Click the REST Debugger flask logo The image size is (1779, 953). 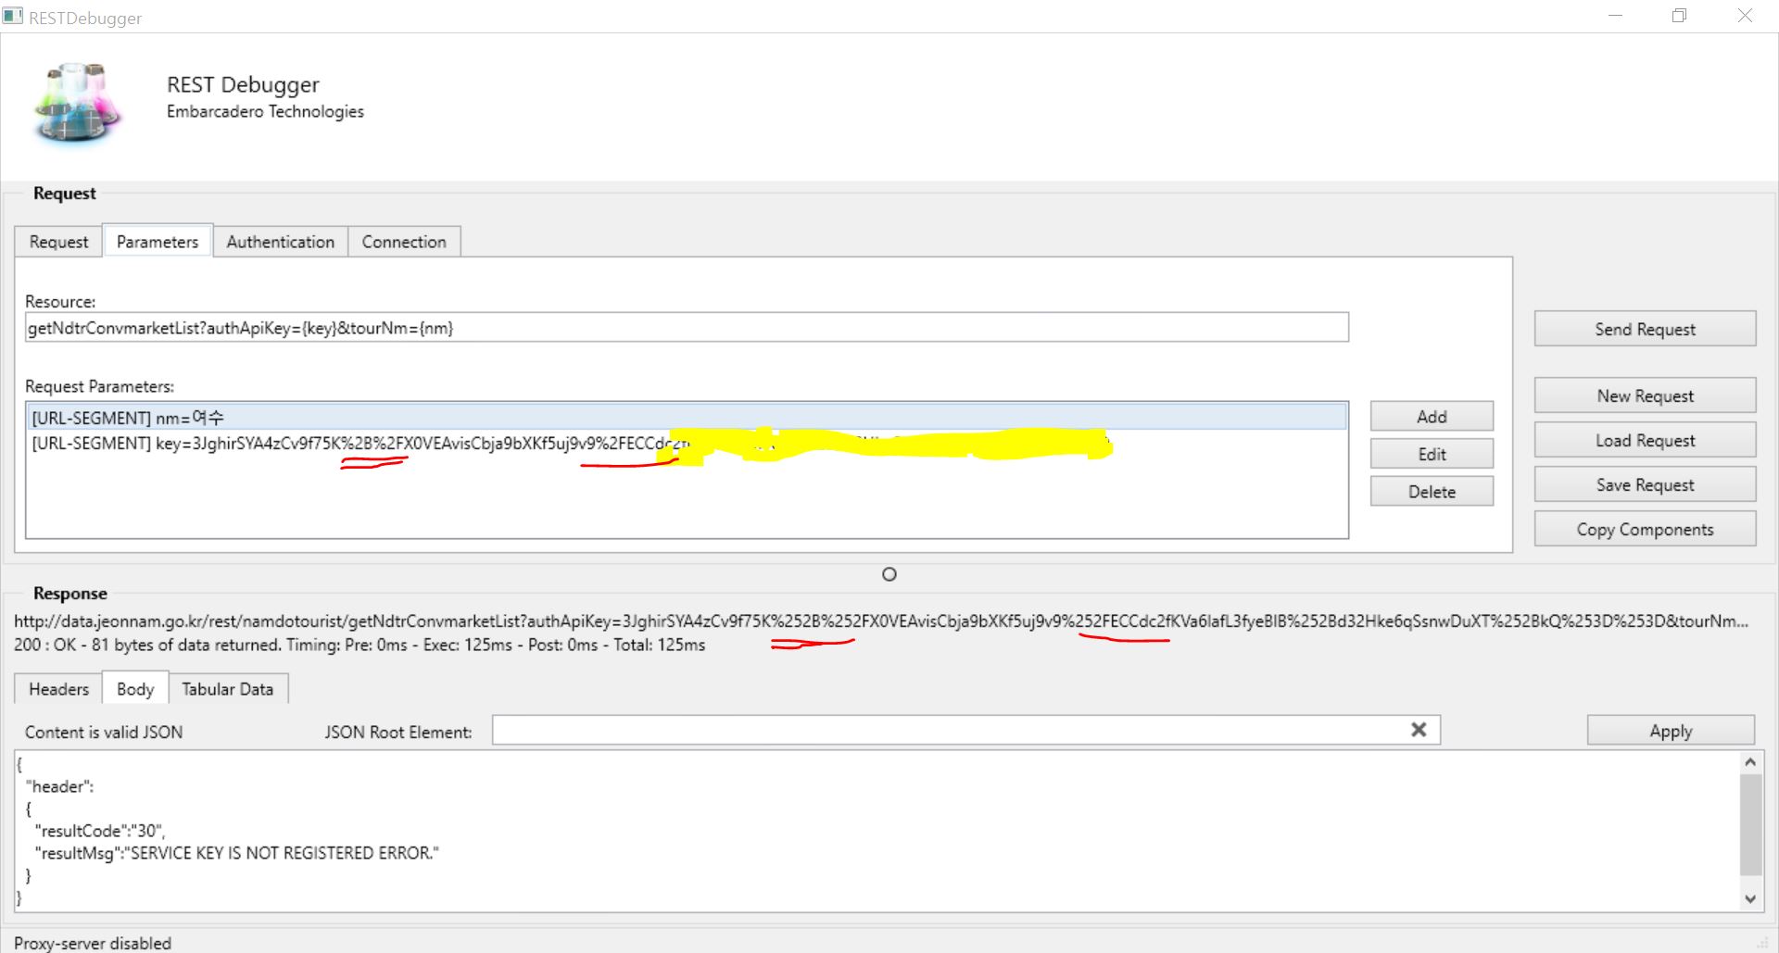pos(78,102)
